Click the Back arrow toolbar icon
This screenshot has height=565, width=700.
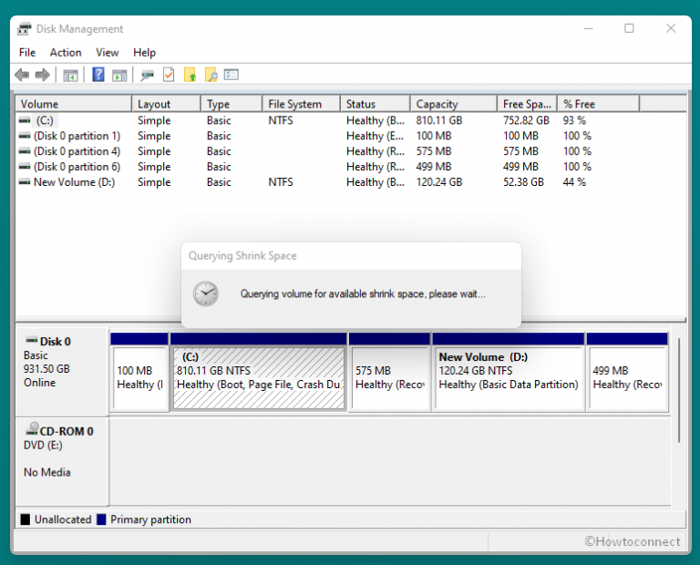click(x=22, y=76)
